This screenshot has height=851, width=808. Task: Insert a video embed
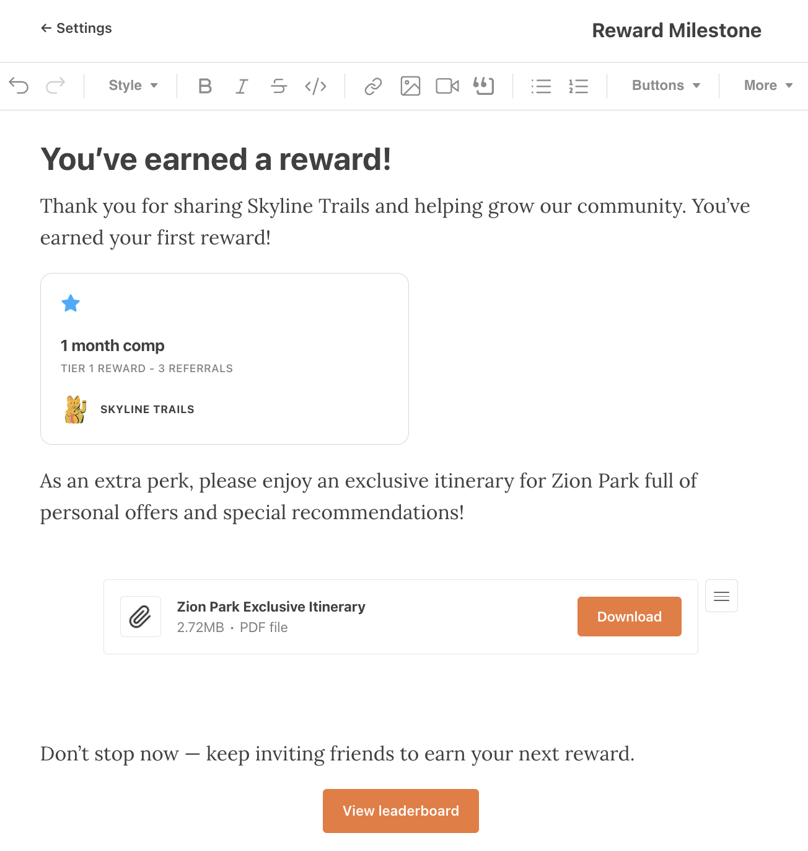coord(447,86)
